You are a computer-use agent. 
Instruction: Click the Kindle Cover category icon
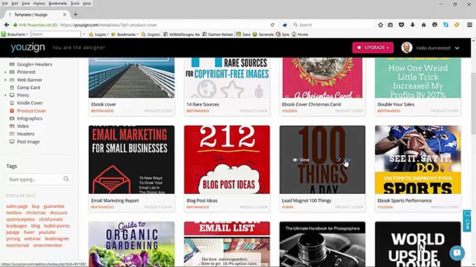point(12,103)
